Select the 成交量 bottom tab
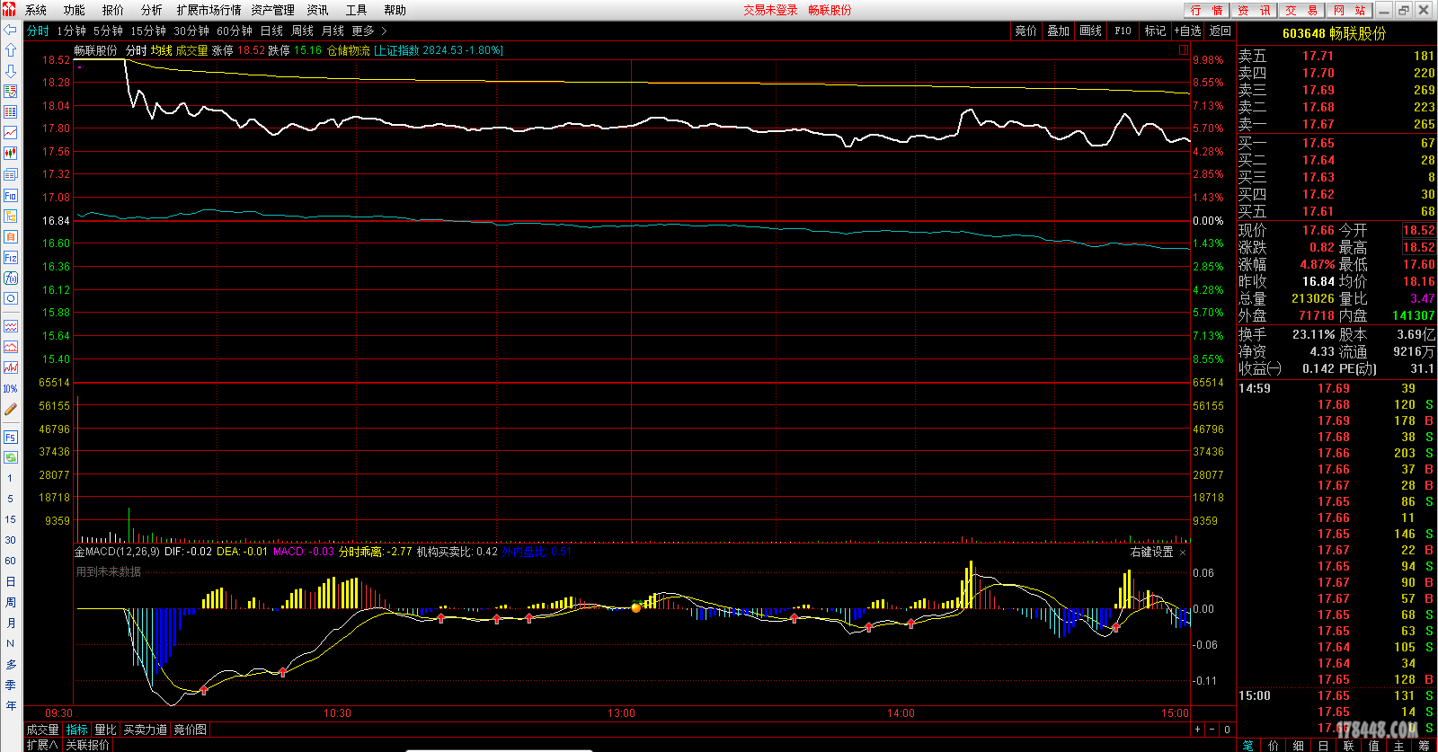Viewport: 1438px width, 752px height. pyautogui.click(x=42, y=730)
